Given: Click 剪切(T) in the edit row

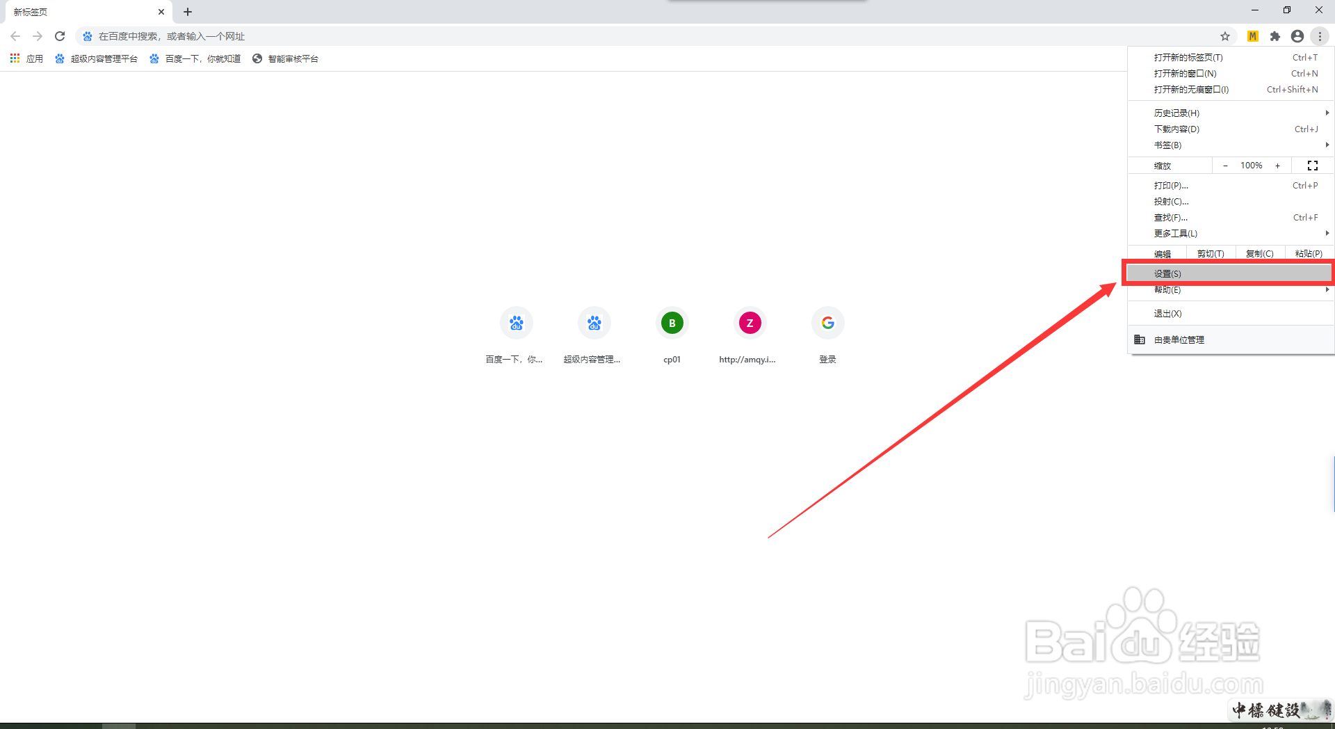Looking at the screenshot, I should pyautogui.click(x=1211, y=254).
